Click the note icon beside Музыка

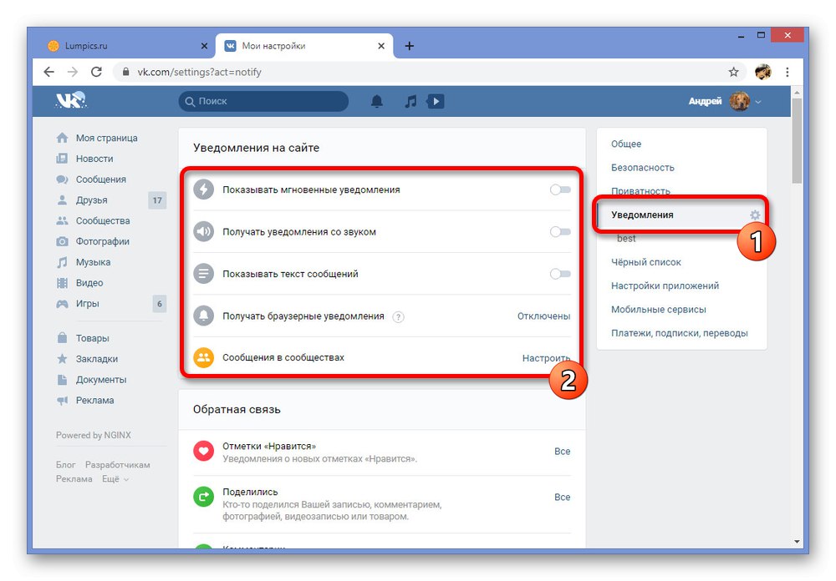point(63,262)
